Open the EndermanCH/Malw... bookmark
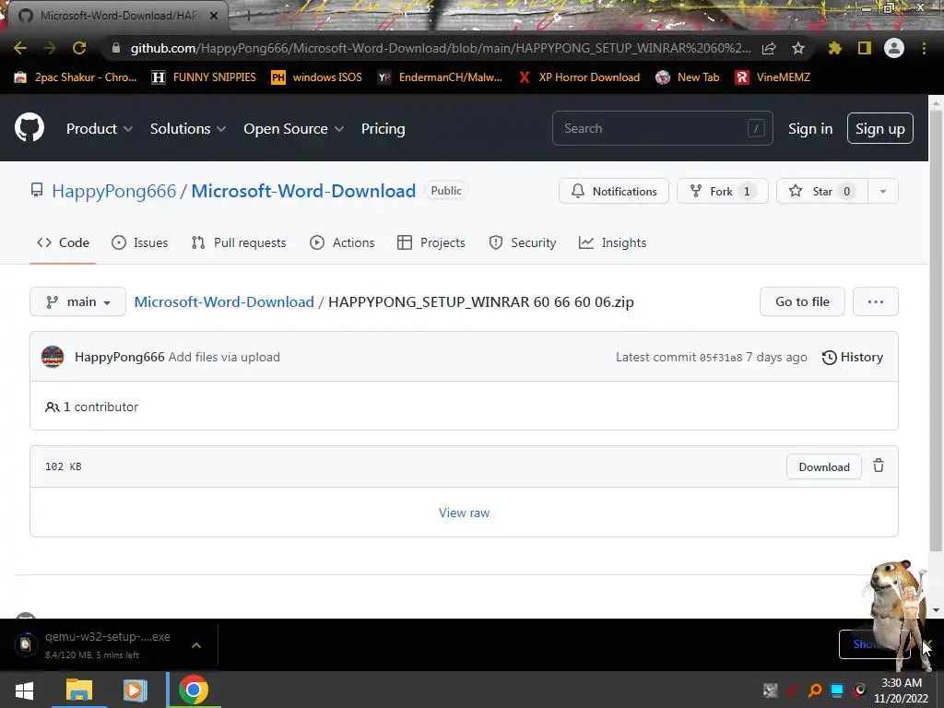Screen dimensions: 944x708 (x=440, y=77)
